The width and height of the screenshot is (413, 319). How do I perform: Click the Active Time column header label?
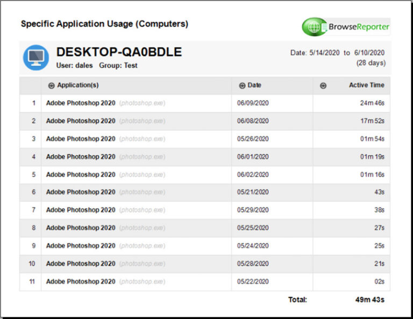(367, 85)
